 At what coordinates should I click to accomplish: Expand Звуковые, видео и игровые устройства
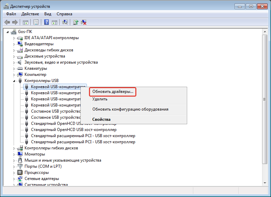[x=14, y=63]
